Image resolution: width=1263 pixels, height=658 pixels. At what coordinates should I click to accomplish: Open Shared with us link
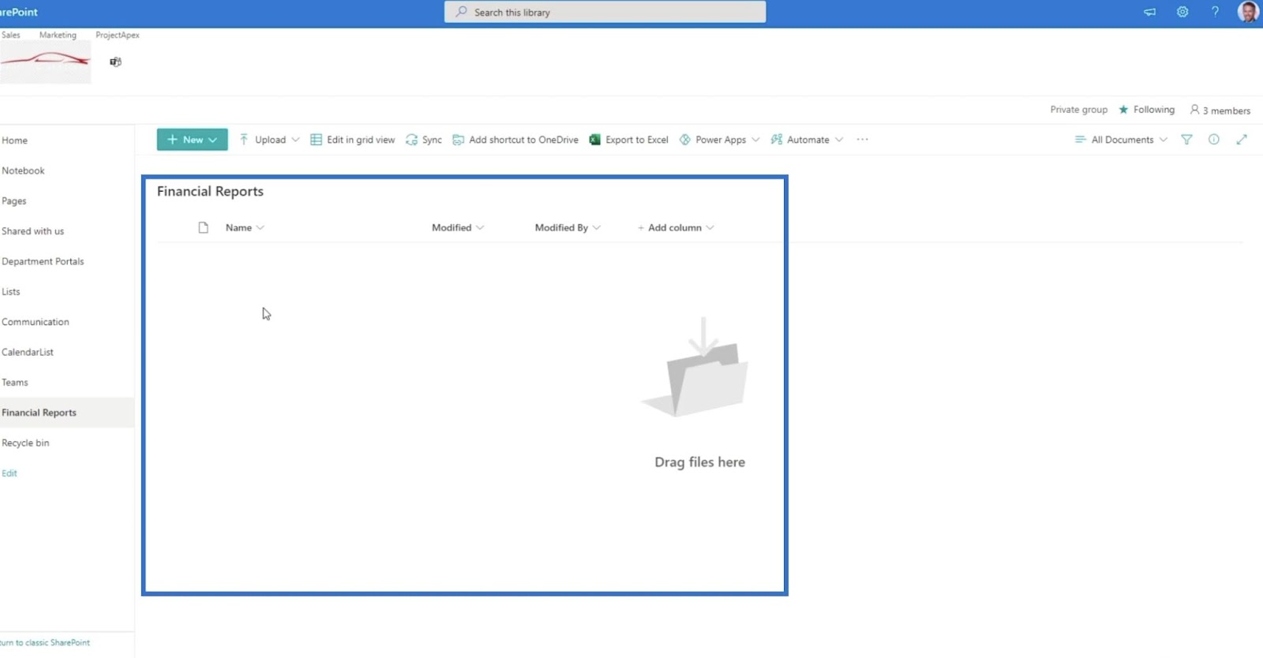point(32,231)
